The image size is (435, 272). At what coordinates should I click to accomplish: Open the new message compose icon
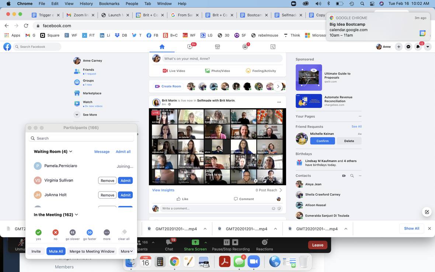pyautogui.click(x=427, y=212)
